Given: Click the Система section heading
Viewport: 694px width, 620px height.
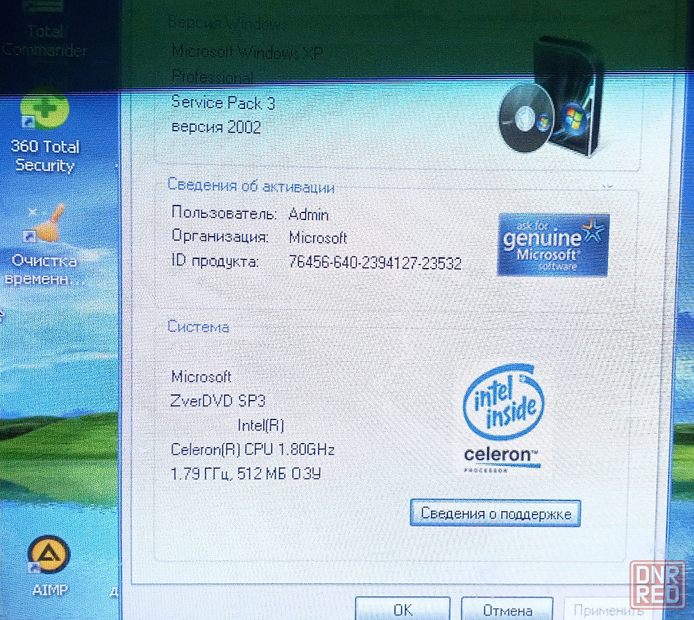Looking at the screenshot, I should coord(198,327).
